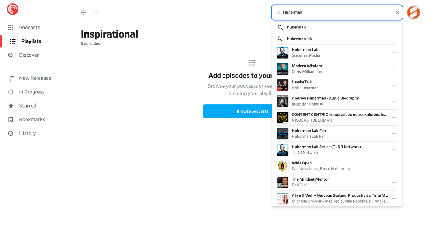436x234 pixels.
Task: Go forward with the right arrow
Action: pos(96,12)
